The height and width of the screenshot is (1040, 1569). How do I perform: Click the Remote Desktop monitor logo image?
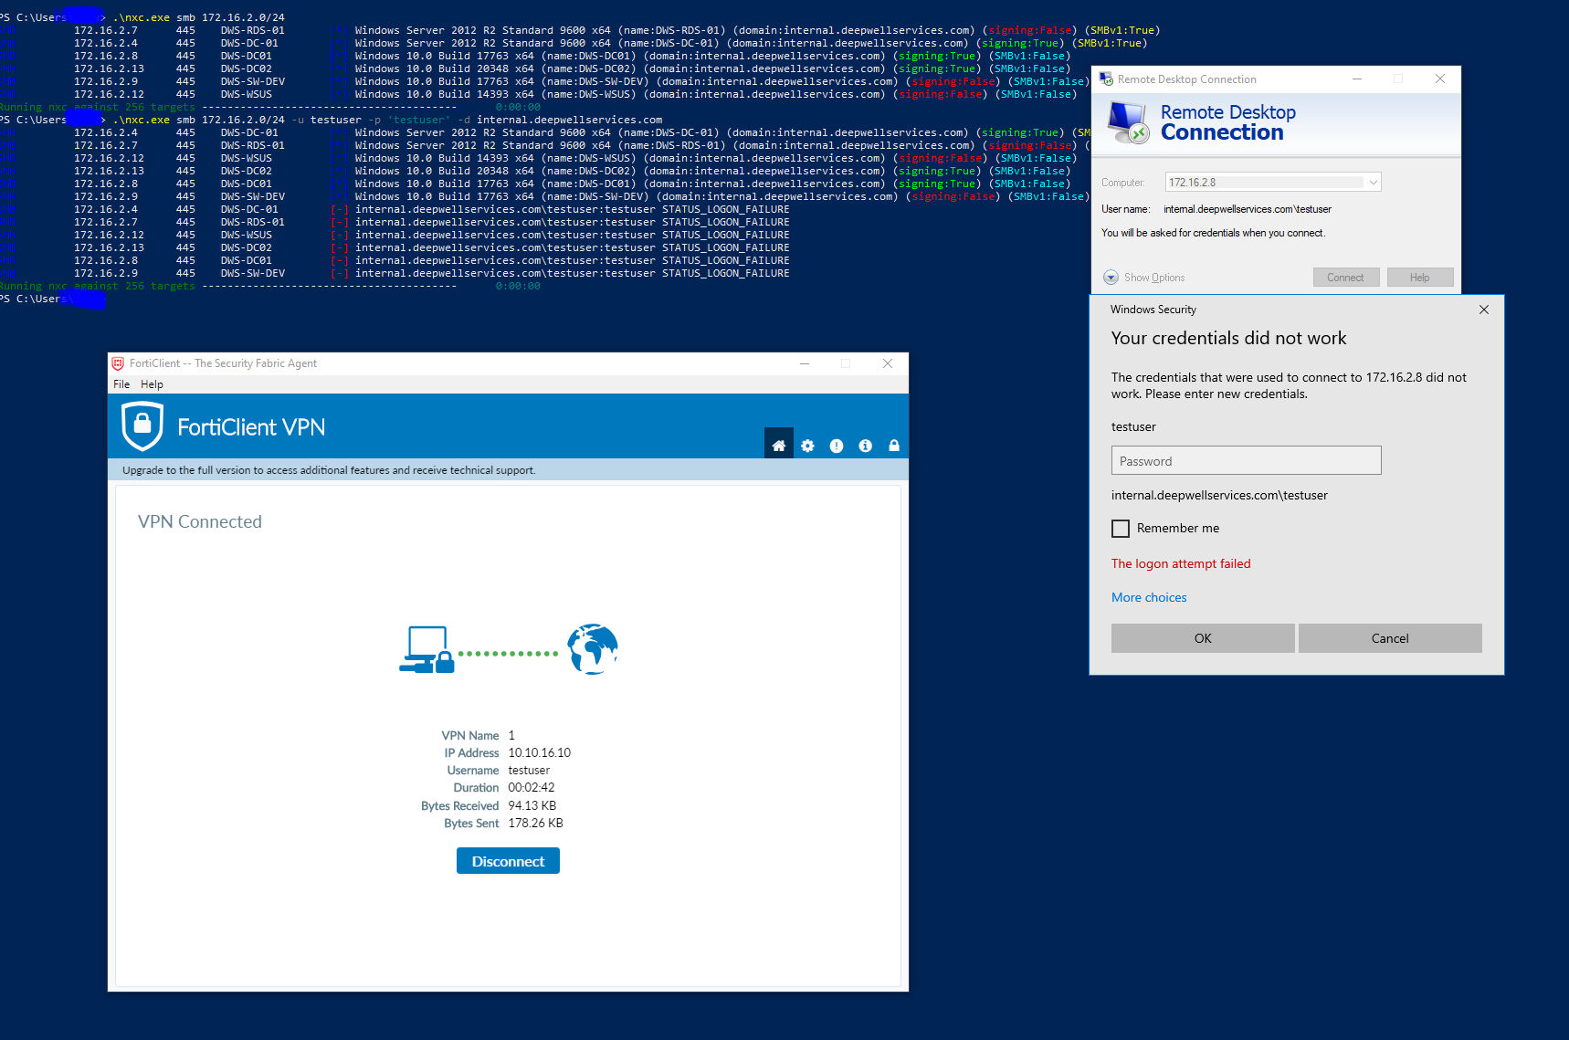[x=1128, y=123]
